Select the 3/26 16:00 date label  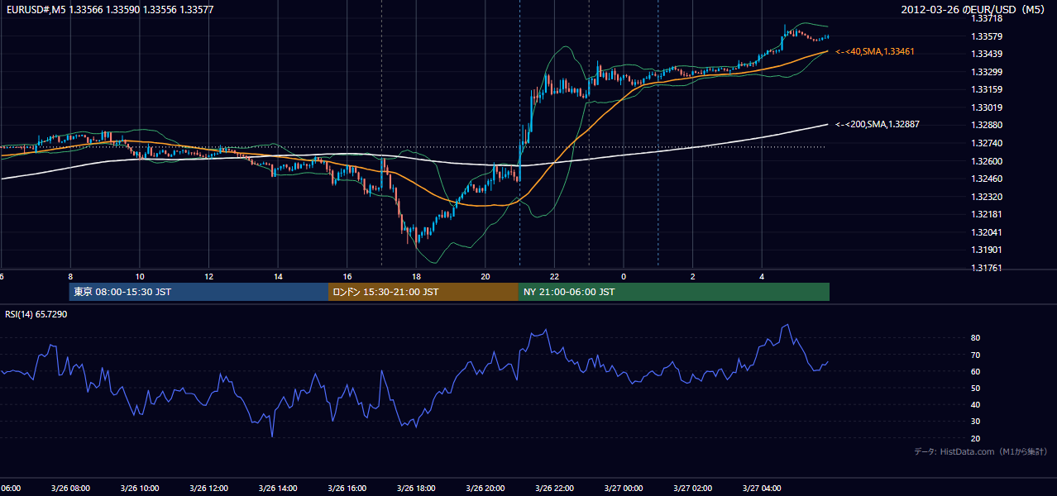click(347, 488)
